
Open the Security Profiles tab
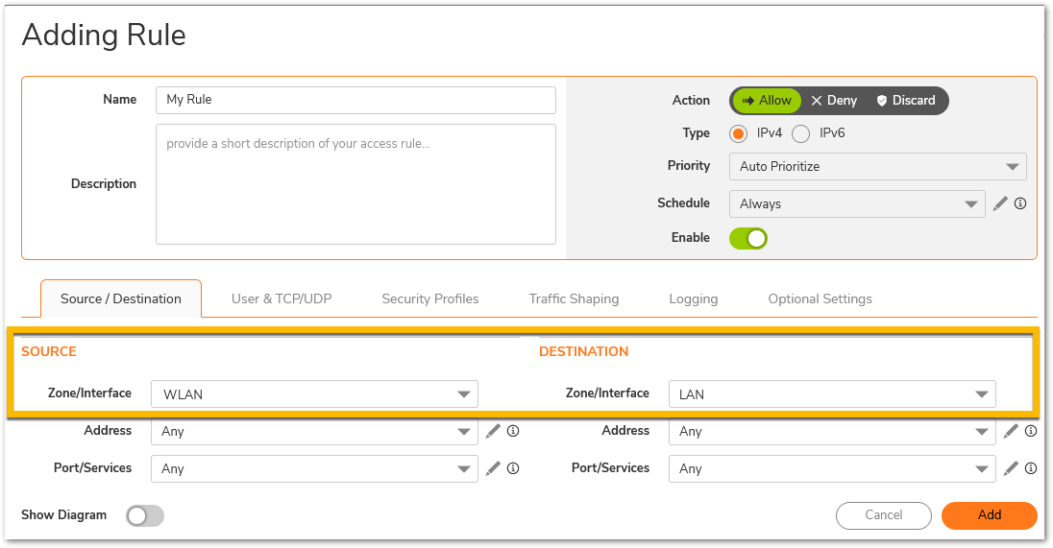(x=429, y=298)
